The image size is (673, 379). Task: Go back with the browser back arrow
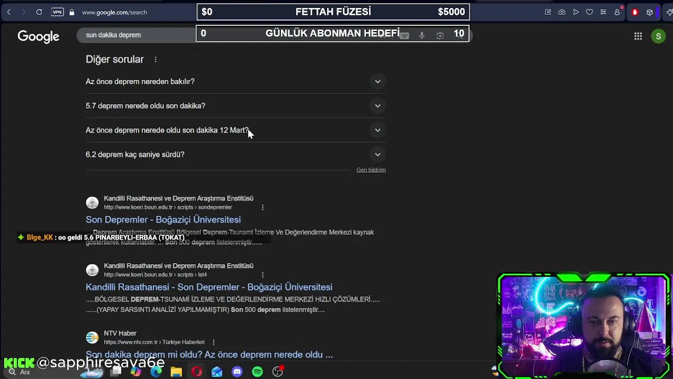pos(9,12)
